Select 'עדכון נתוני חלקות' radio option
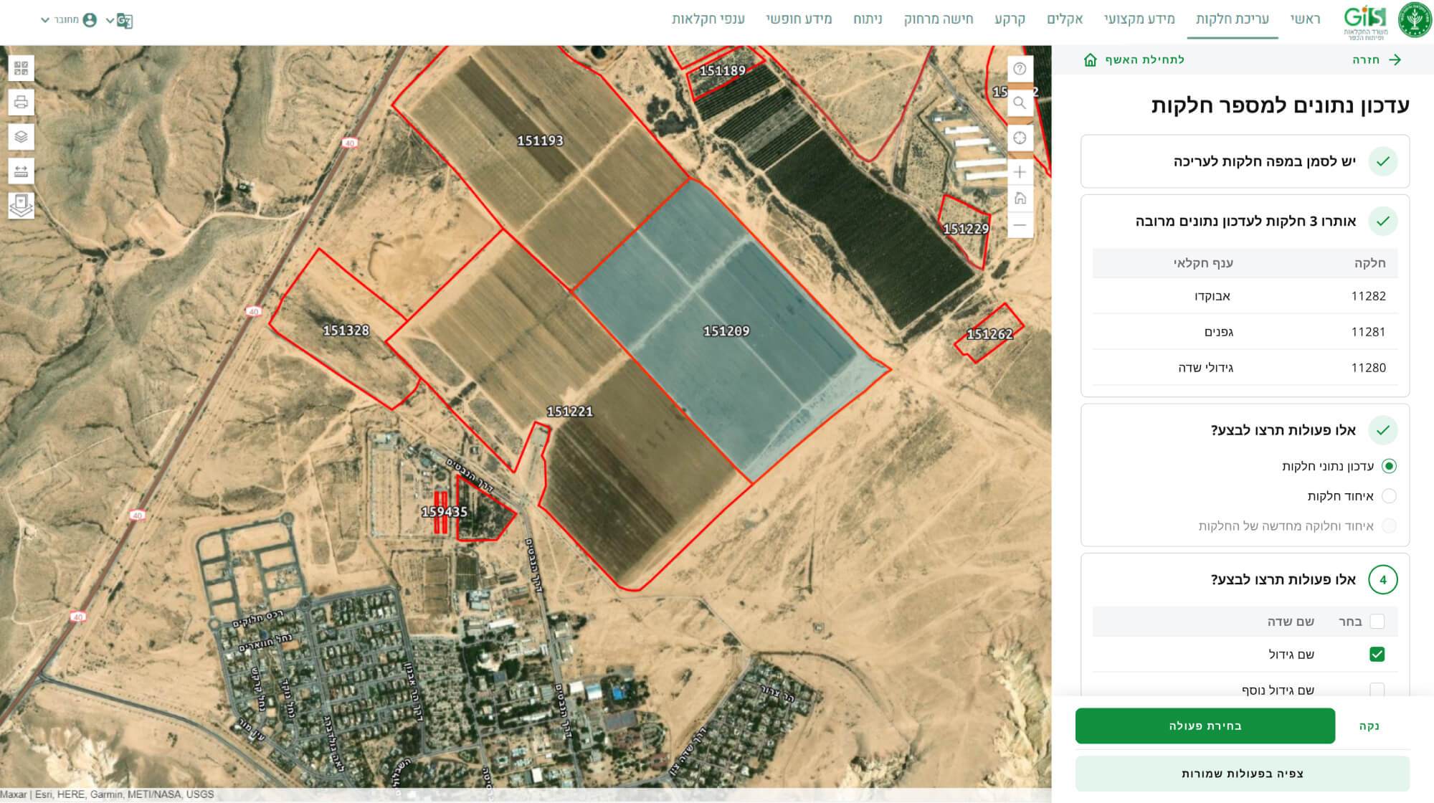 coord(1389,466)
